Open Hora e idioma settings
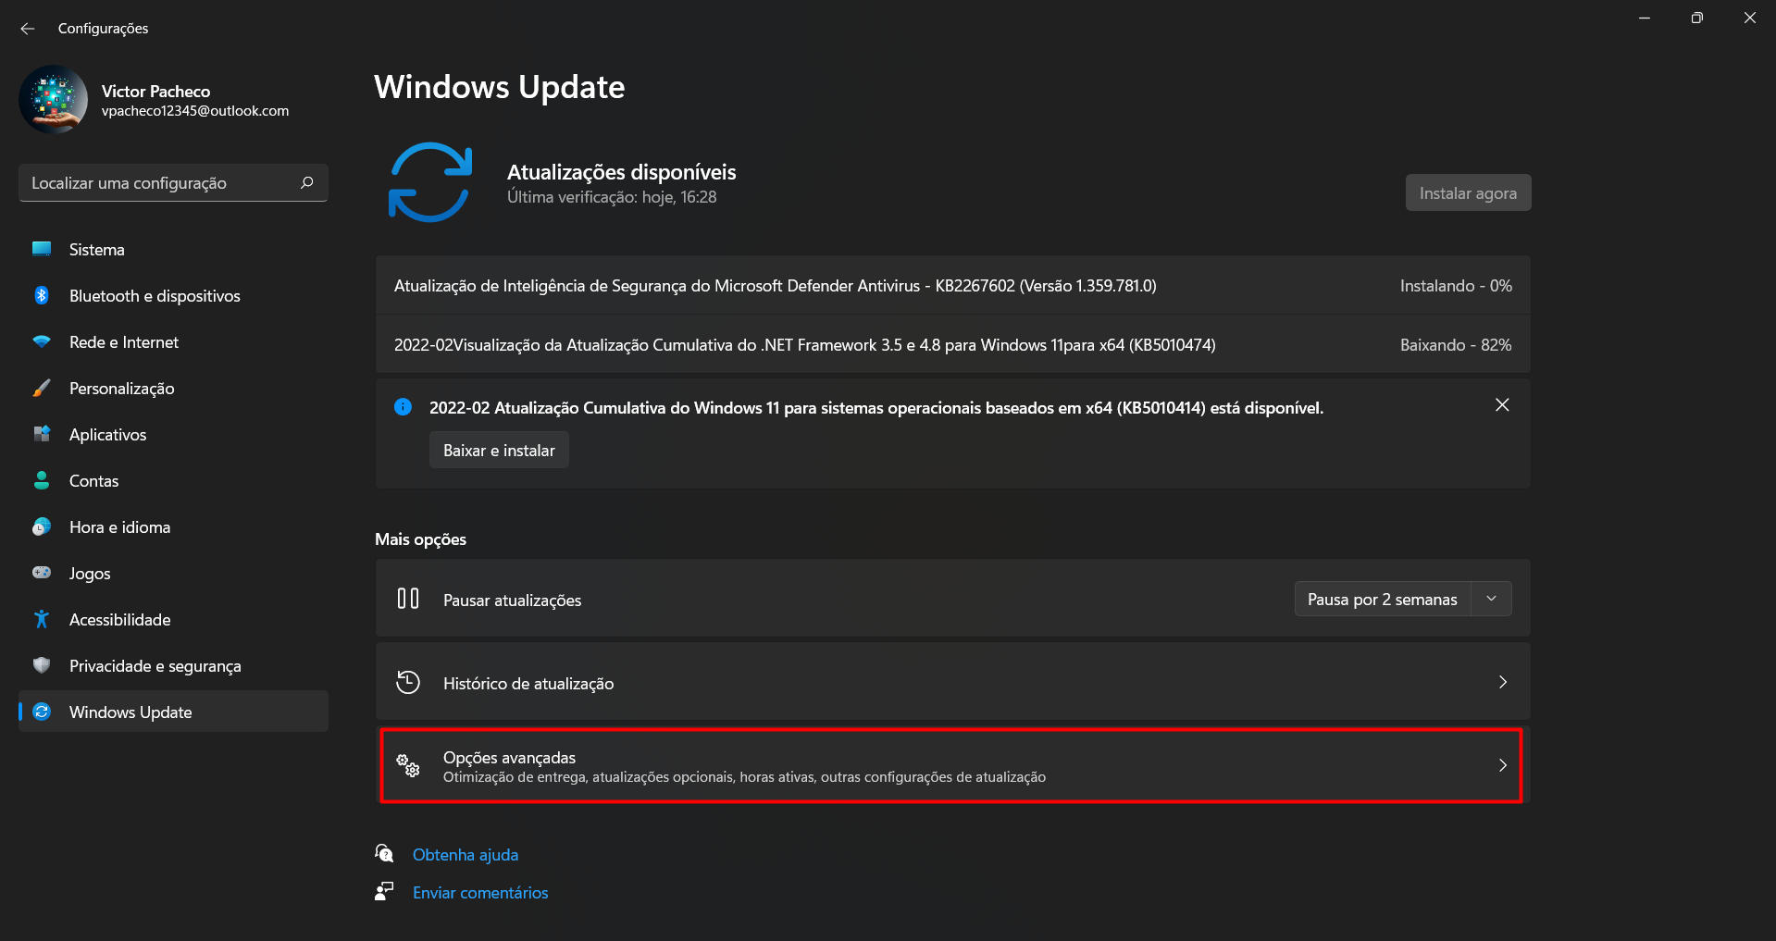The height and width of the screenshot is (941, 1776). (173, 527)
